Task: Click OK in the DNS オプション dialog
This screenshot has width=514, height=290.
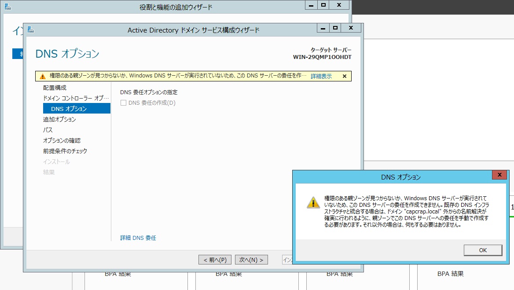Action: (483, 250)
